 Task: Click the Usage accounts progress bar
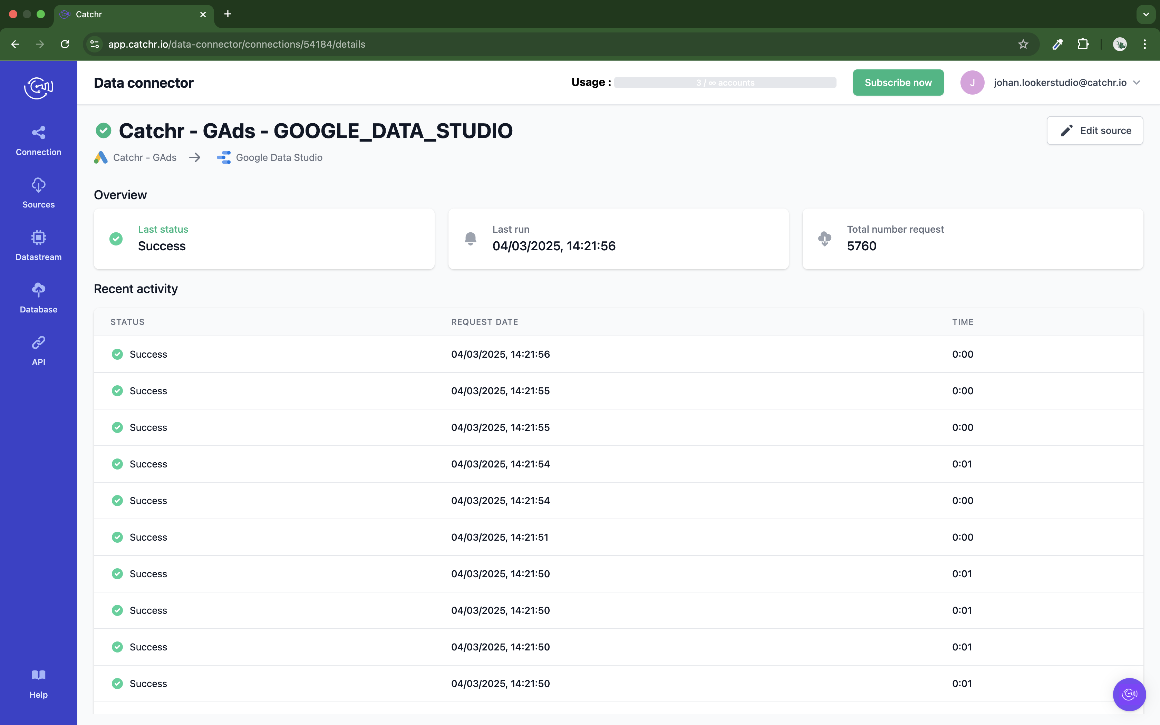[x=725, y=83]
